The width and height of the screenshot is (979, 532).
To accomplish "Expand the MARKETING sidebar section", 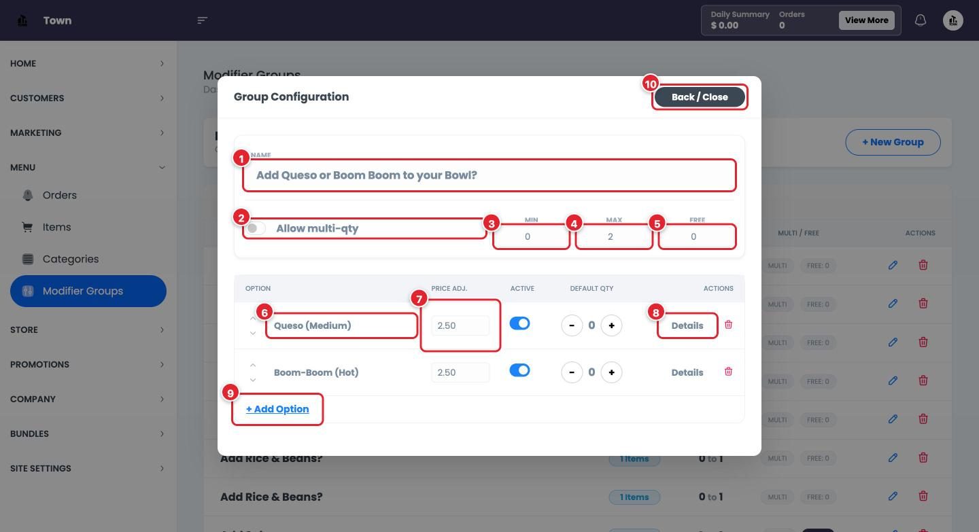I will (x=88, y=132).
